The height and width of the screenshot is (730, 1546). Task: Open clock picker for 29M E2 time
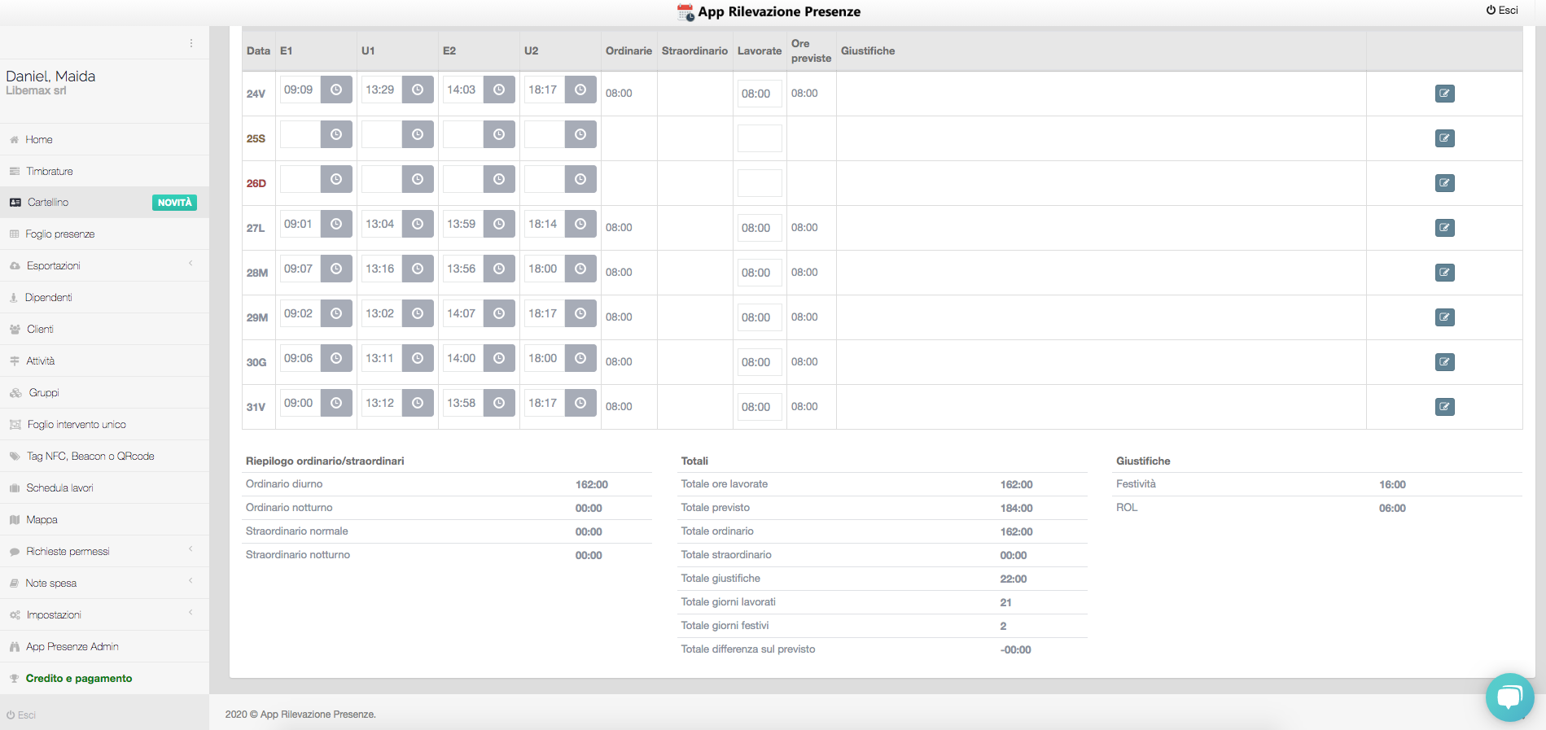click(x=499, y=313)
